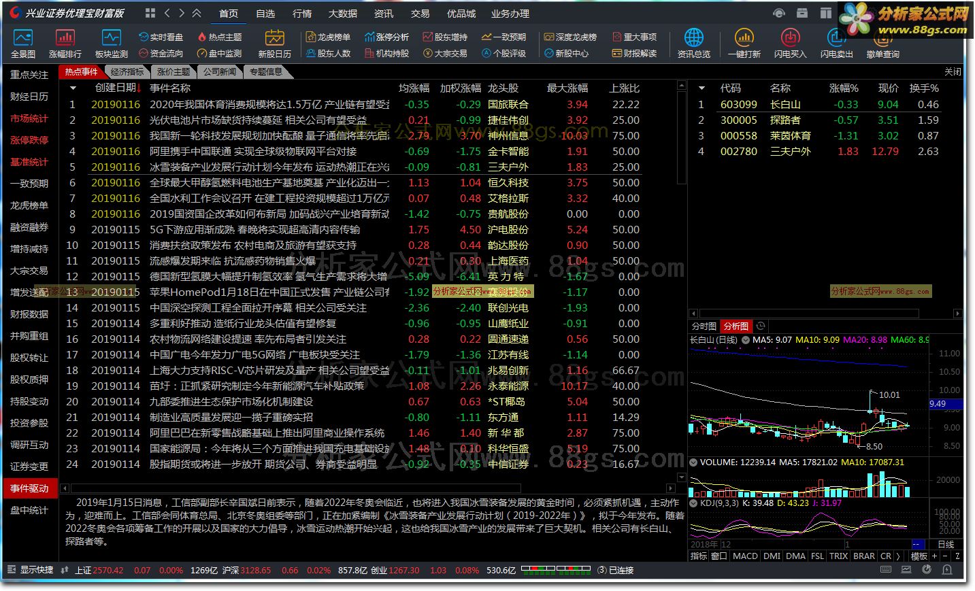Image resolution: width=975 pixels, height=591 pixels.
Task: Select 股权质押 in the sidebar
Action: point(29,379)
